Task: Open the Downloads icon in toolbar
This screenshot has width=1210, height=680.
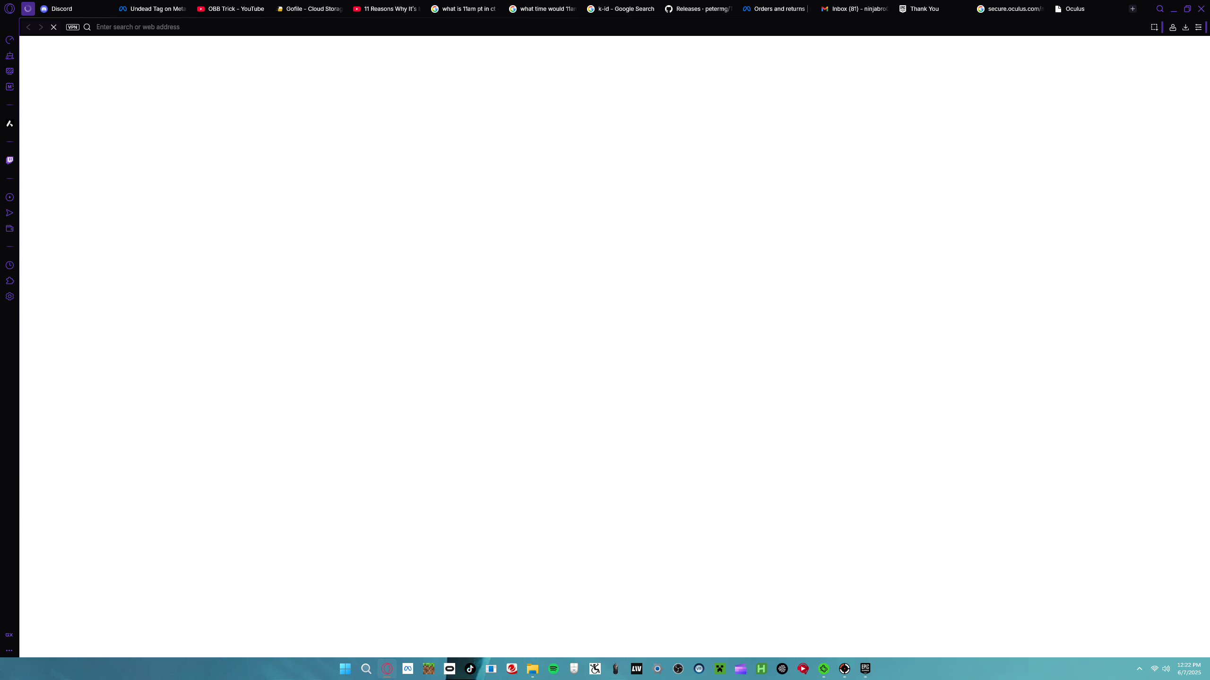Action: point(1185,27)
